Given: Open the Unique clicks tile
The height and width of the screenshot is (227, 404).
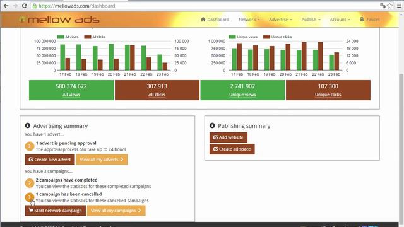Looking at the screenshot, I should (328, 90).
